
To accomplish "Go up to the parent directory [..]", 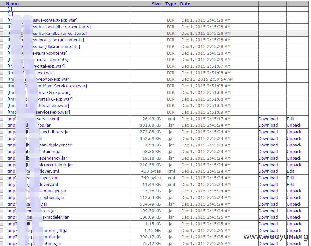I will click(x=10, y=14).
